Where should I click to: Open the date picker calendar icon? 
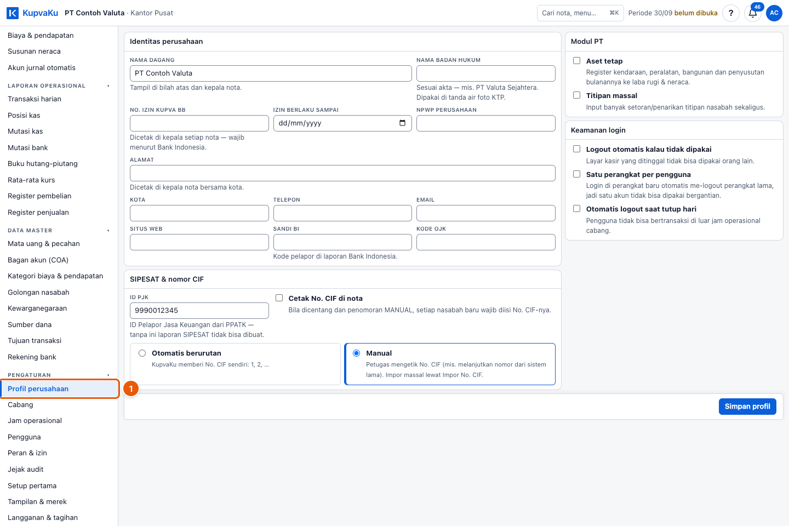tap(402, 123)
